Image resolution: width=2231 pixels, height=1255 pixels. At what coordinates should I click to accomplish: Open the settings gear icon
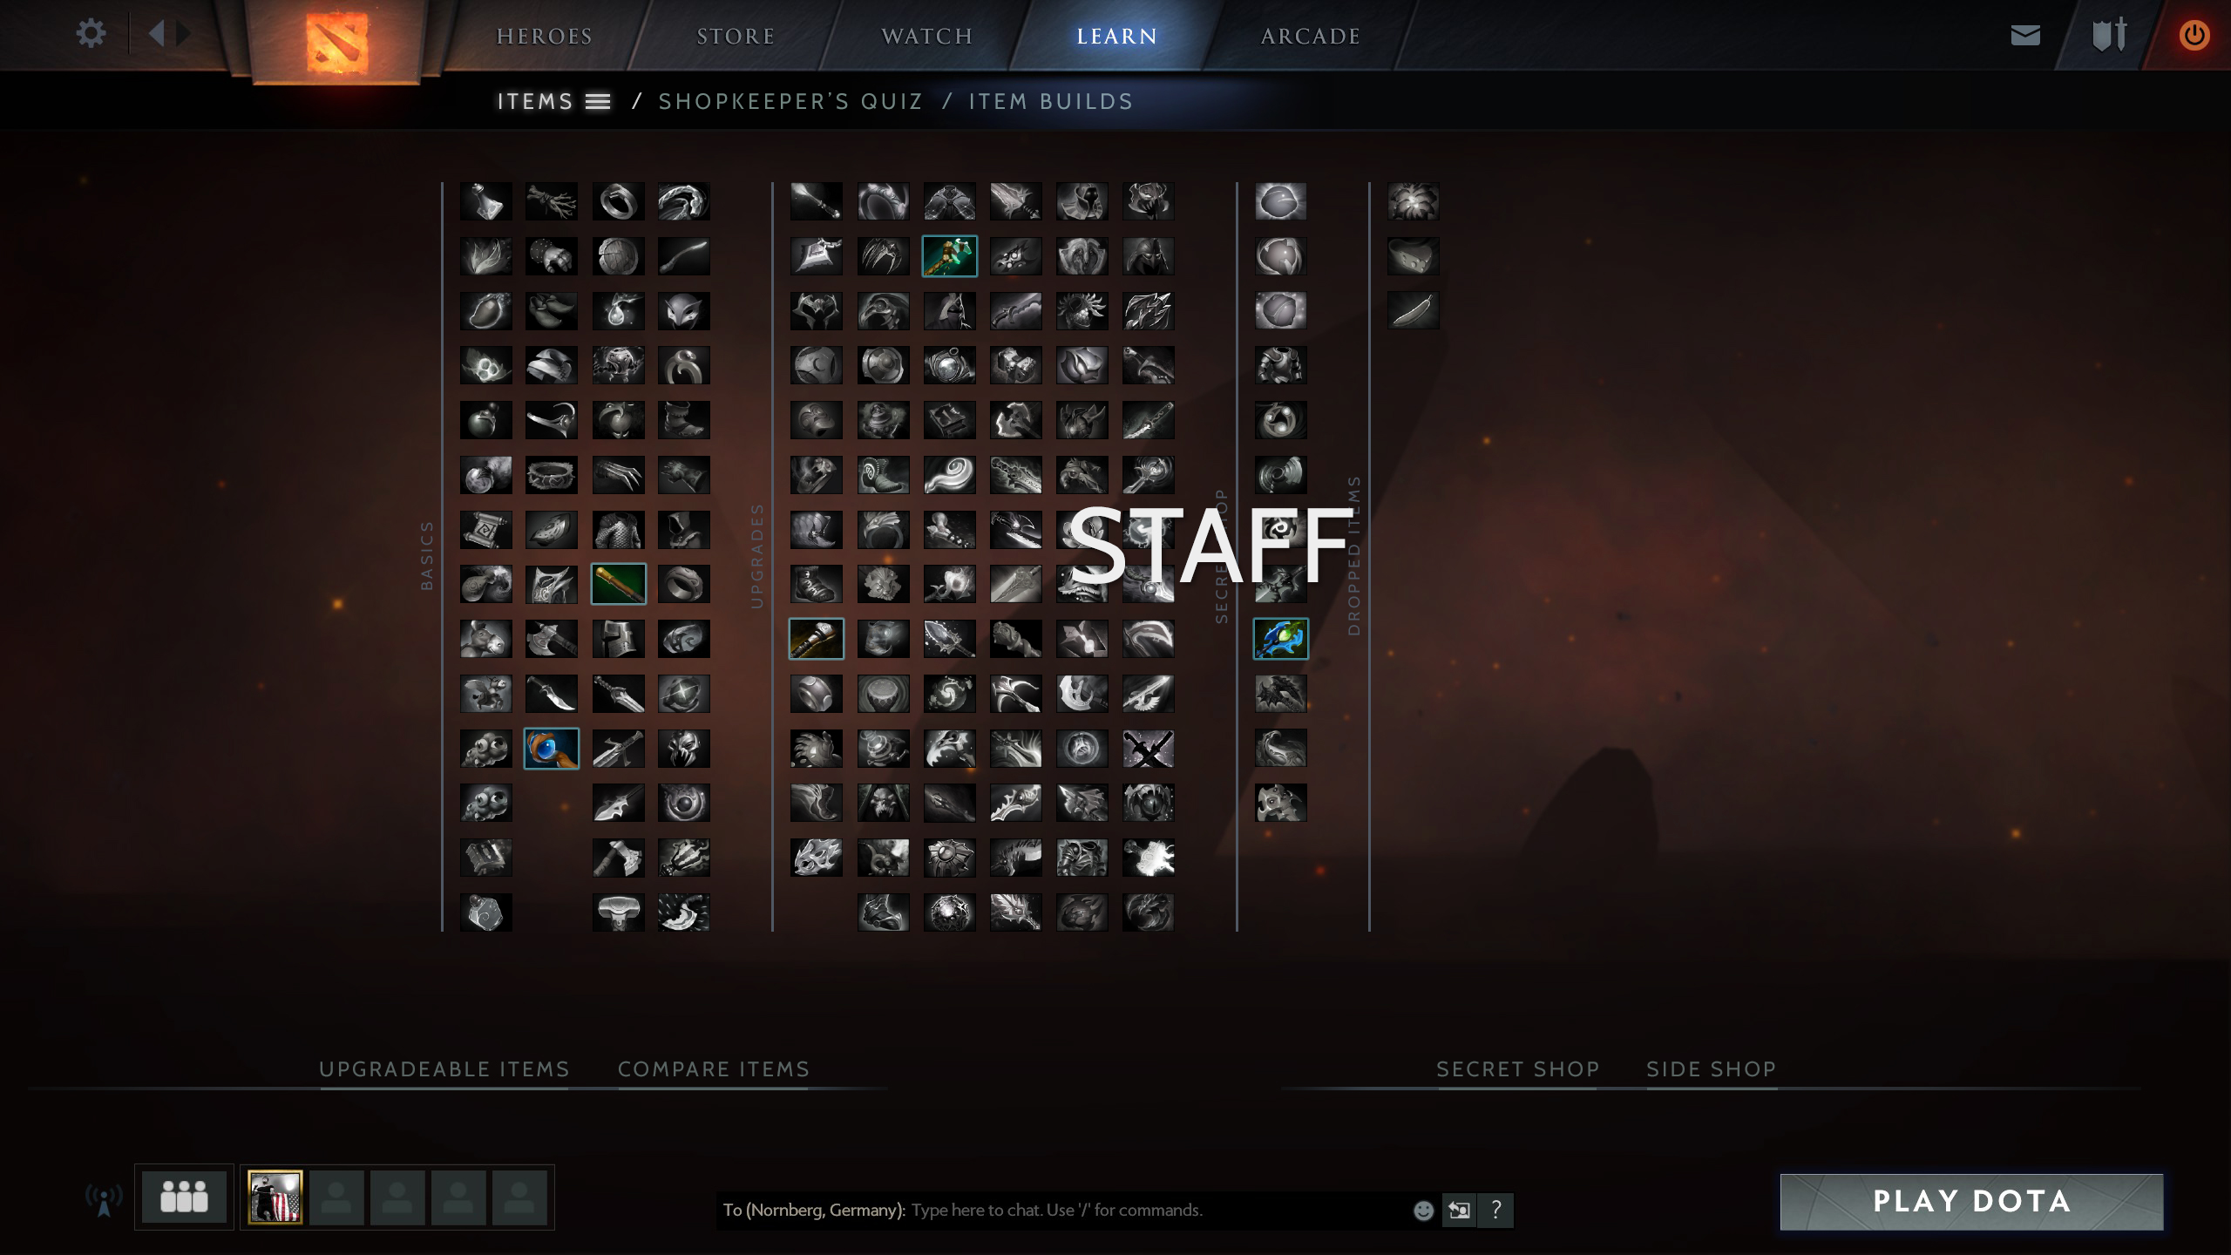pyautogui.click(x=91, y=34)
